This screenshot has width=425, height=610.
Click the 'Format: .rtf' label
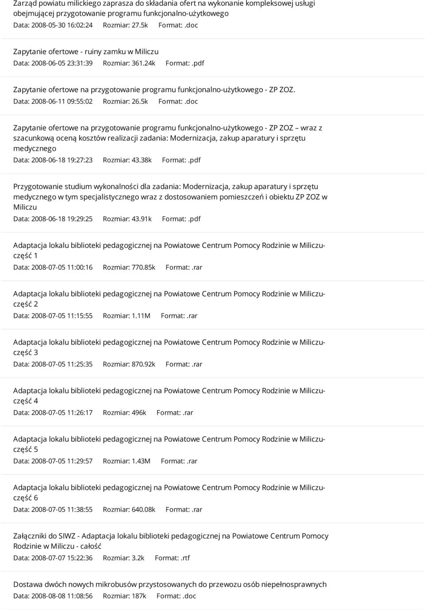click(x=172, y=558)
